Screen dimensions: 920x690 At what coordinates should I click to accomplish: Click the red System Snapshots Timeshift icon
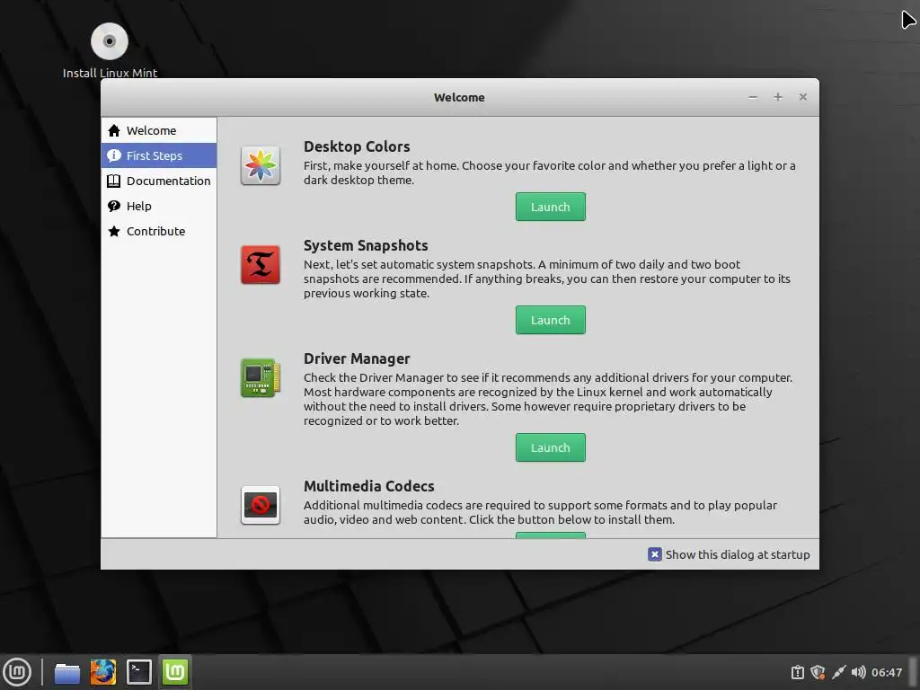tap(261, 265)
